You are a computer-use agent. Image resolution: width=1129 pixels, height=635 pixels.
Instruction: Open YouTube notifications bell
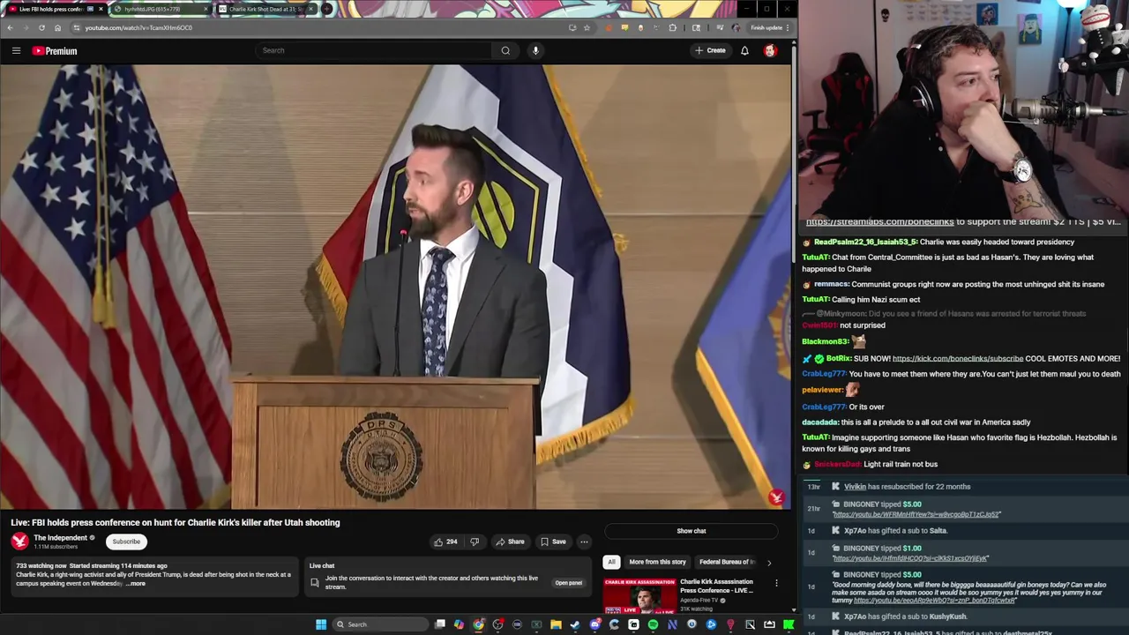(744, 50)
